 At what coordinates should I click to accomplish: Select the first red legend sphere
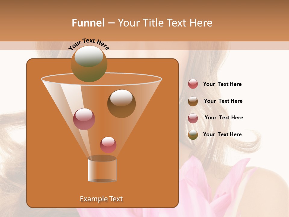coord(193,84)
